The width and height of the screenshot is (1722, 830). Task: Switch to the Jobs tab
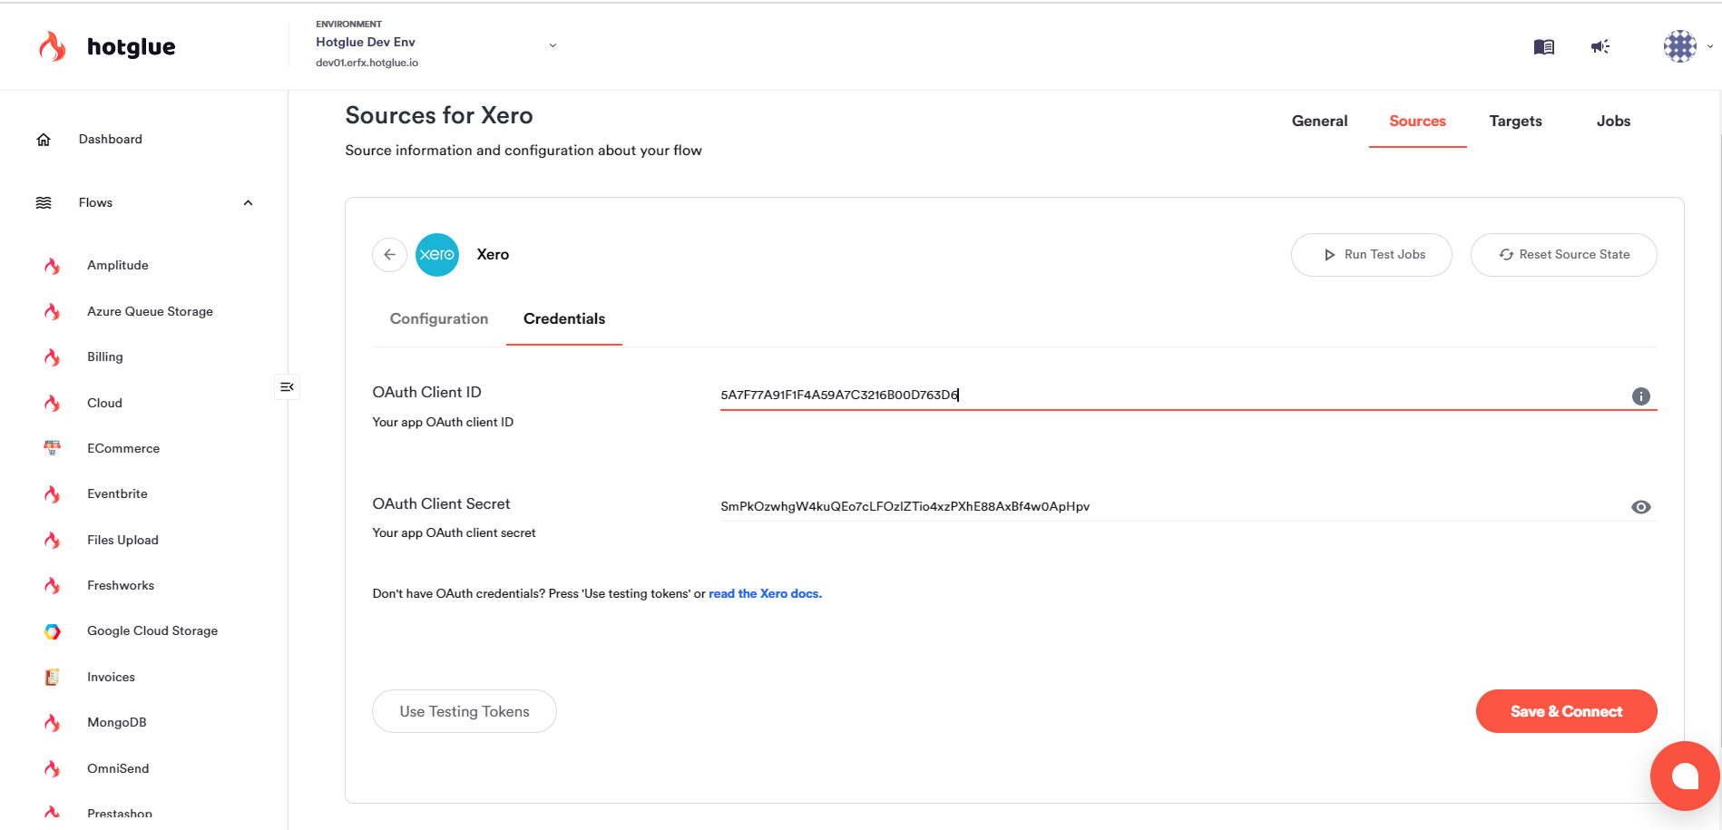[x=1613, y=122]
